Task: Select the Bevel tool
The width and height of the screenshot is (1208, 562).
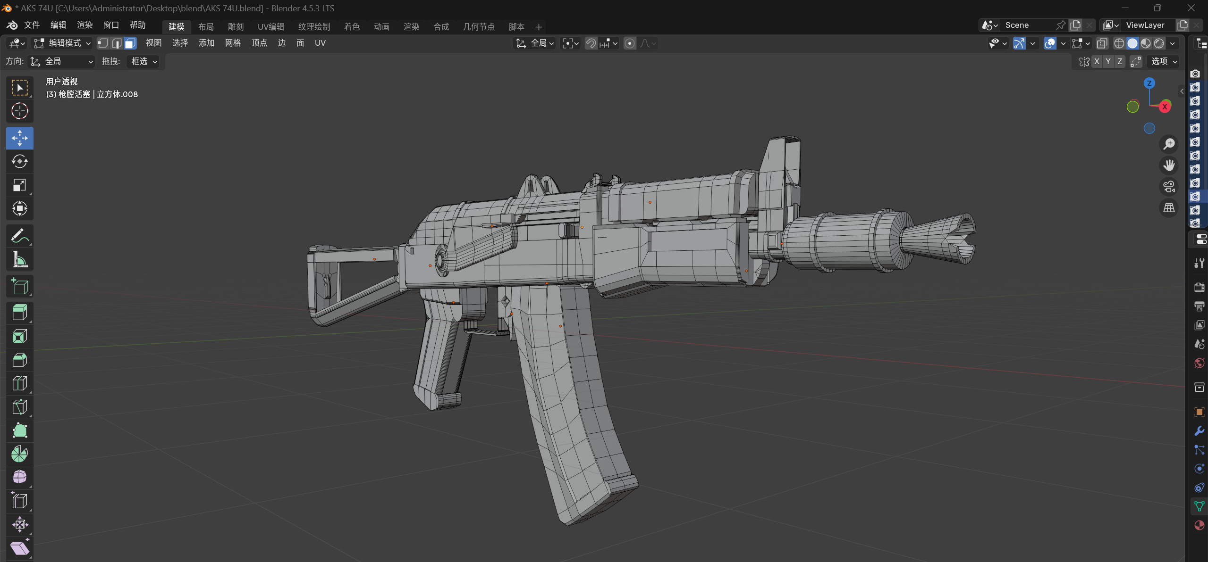Action: pos(19,360)
